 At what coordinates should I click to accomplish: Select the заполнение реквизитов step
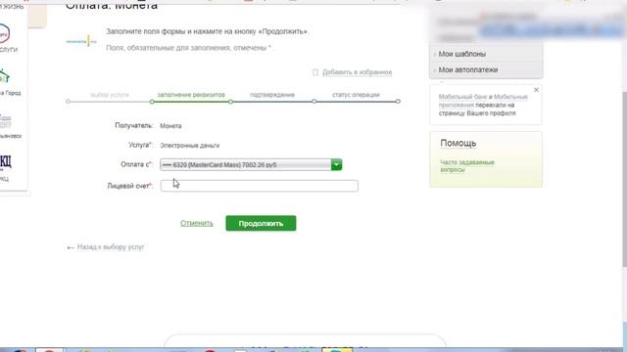click(191, 95)
